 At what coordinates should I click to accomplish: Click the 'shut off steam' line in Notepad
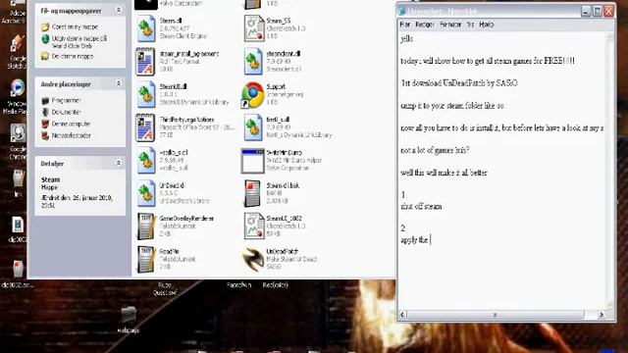coord(421,207)
